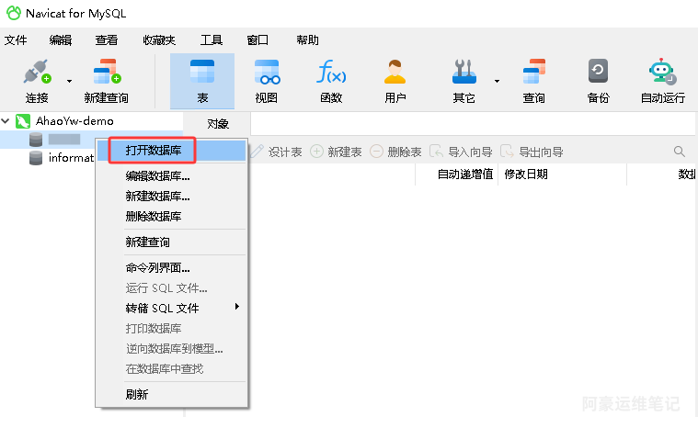Switch to the Objects (对象) tab

(218, 124)
